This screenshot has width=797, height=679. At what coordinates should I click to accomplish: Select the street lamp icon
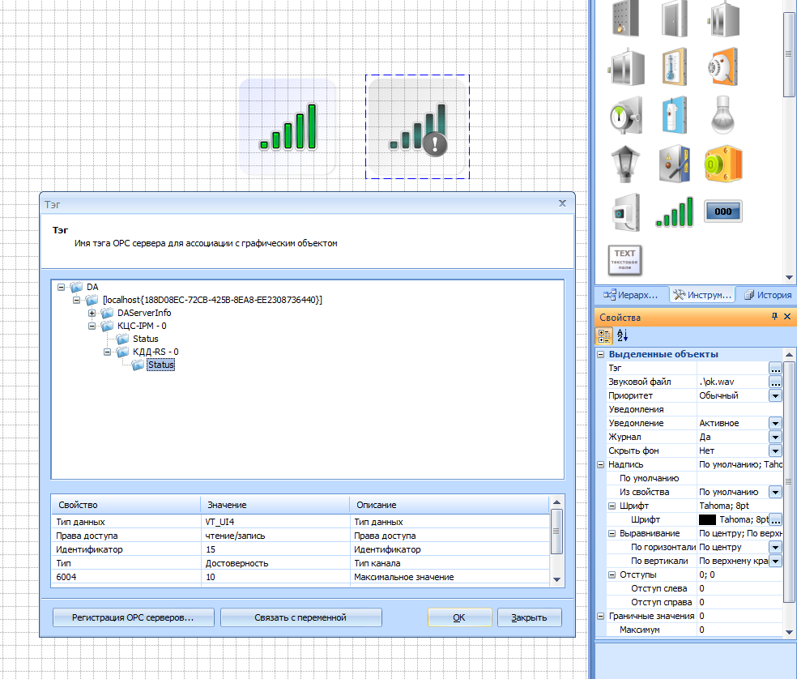click(625, 164)
